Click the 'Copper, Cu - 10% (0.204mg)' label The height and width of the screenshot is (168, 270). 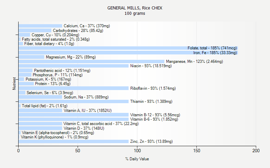[x=55, y=35]
